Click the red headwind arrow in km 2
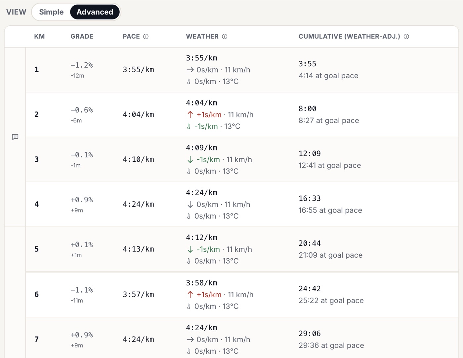The height and width of the screenshot is (358, 463). (190, 115)
